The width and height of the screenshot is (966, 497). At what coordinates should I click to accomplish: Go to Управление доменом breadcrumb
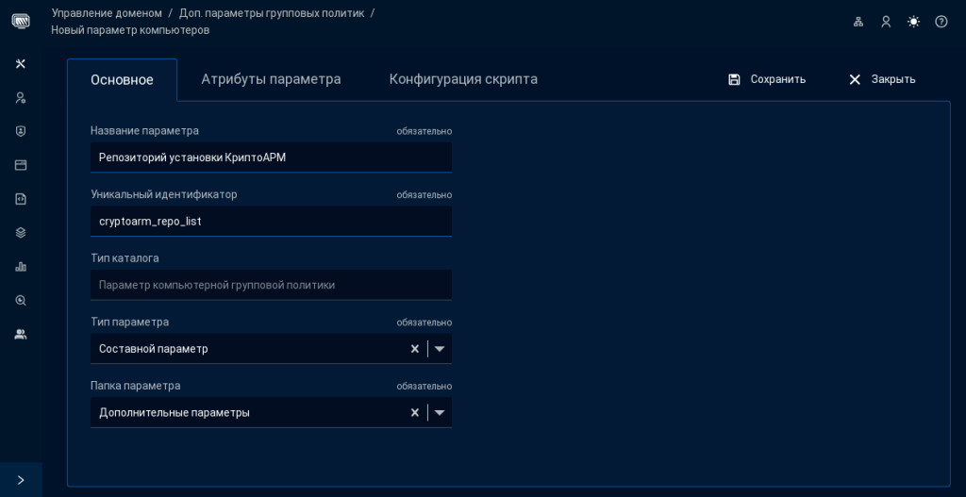(107, 13)
